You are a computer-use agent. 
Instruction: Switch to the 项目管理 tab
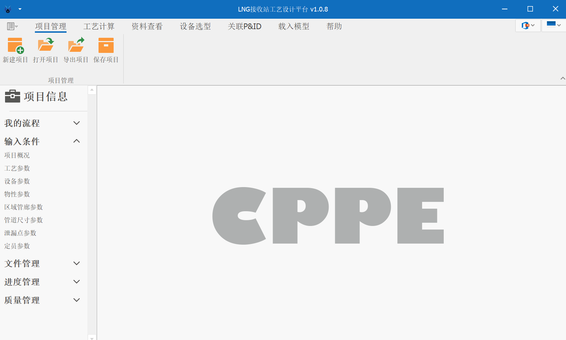[51, 26]
